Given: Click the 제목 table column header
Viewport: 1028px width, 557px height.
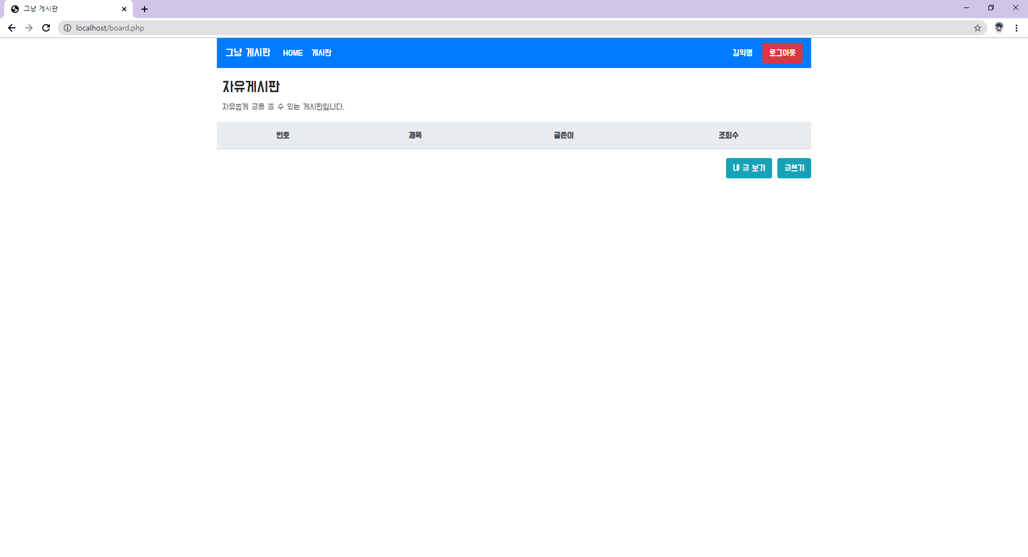Looking at the screenshot, I should pos(414,136).
